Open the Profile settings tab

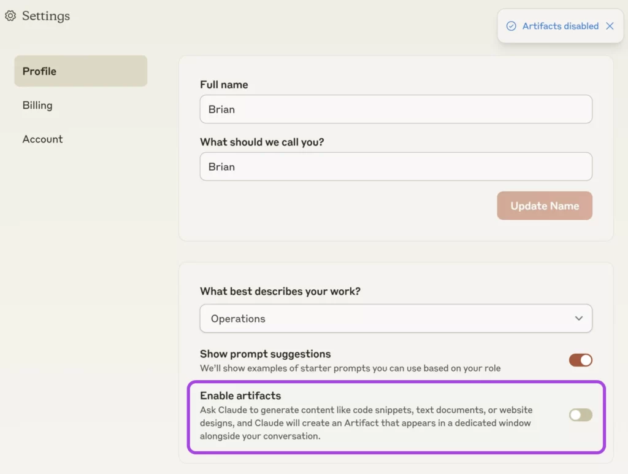click(x=80, y=71)
